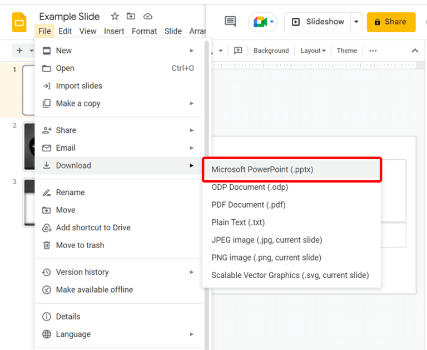This screenshot has width=427, height=350.
Task: Download as Microsoft PowerPoint (.pptx)
Action: pos(292,170)
